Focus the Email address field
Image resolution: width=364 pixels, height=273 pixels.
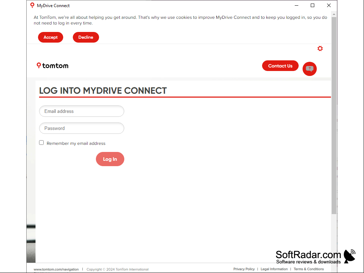pos(82,111)
